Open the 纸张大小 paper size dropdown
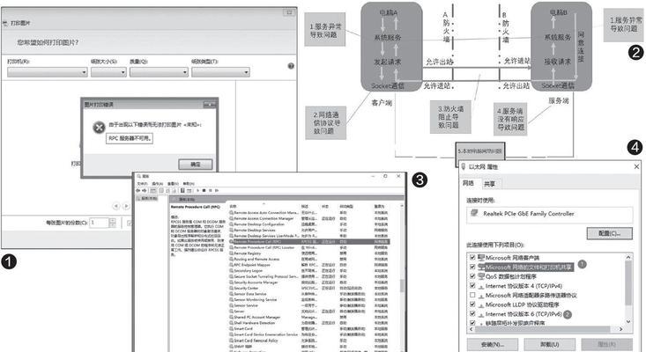The height and width of the screenshot is (352, 646). [x=108, y=72]
